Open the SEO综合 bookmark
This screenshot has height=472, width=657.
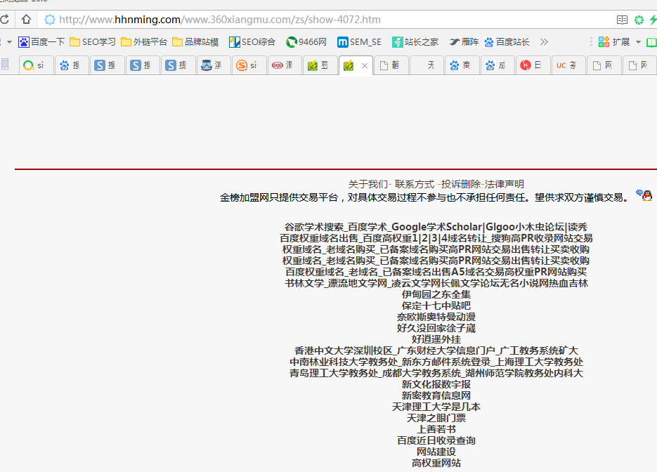click(x=252, y=42)
